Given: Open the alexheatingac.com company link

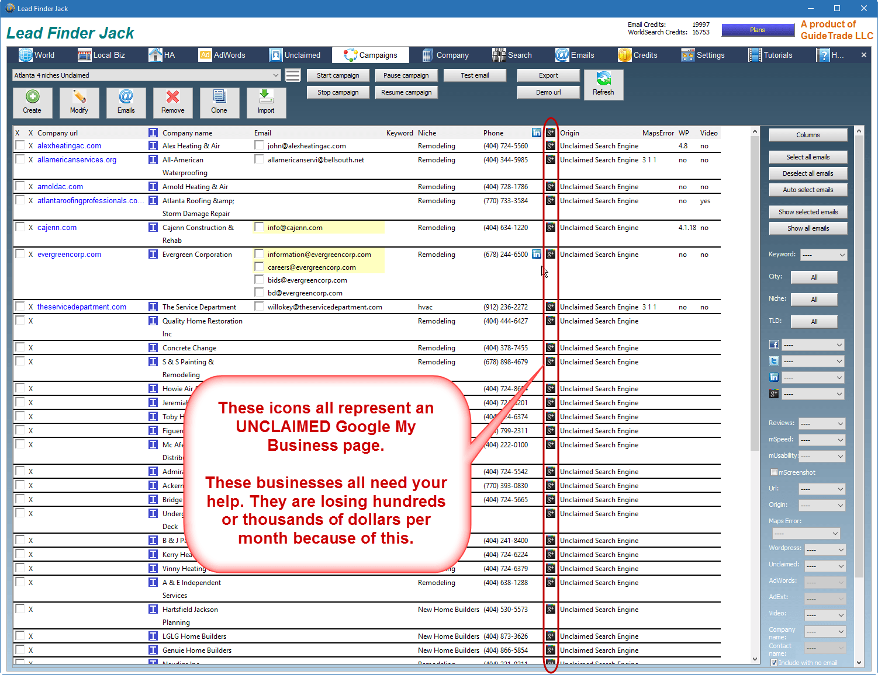Looking at the screenshot, I should (69, 146).
